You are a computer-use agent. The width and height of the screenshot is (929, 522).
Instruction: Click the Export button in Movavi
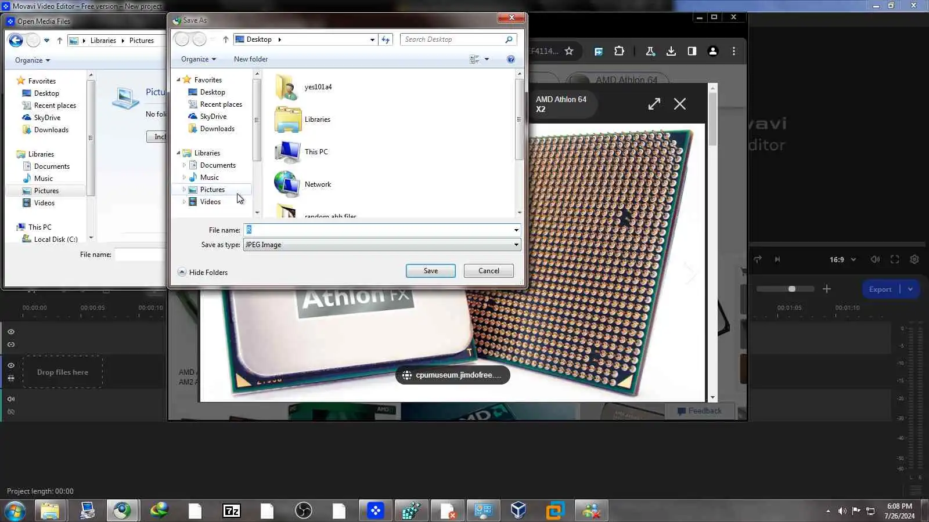[x=880, y=289]
